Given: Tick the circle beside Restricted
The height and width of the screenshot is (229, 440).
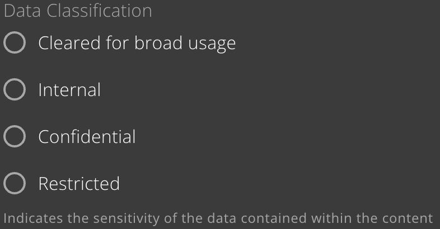Looking at the screenshot, I should click(x=15, y=183).
